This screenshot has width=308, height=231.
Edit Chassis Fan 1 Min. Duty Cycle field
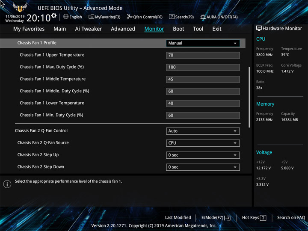[x=203, y=115]
